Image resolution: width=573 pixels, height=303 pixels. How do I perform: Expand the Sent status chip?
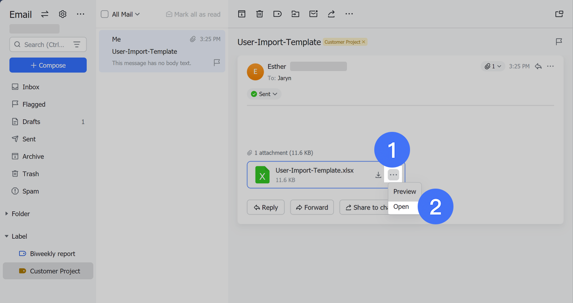(275, 94)
